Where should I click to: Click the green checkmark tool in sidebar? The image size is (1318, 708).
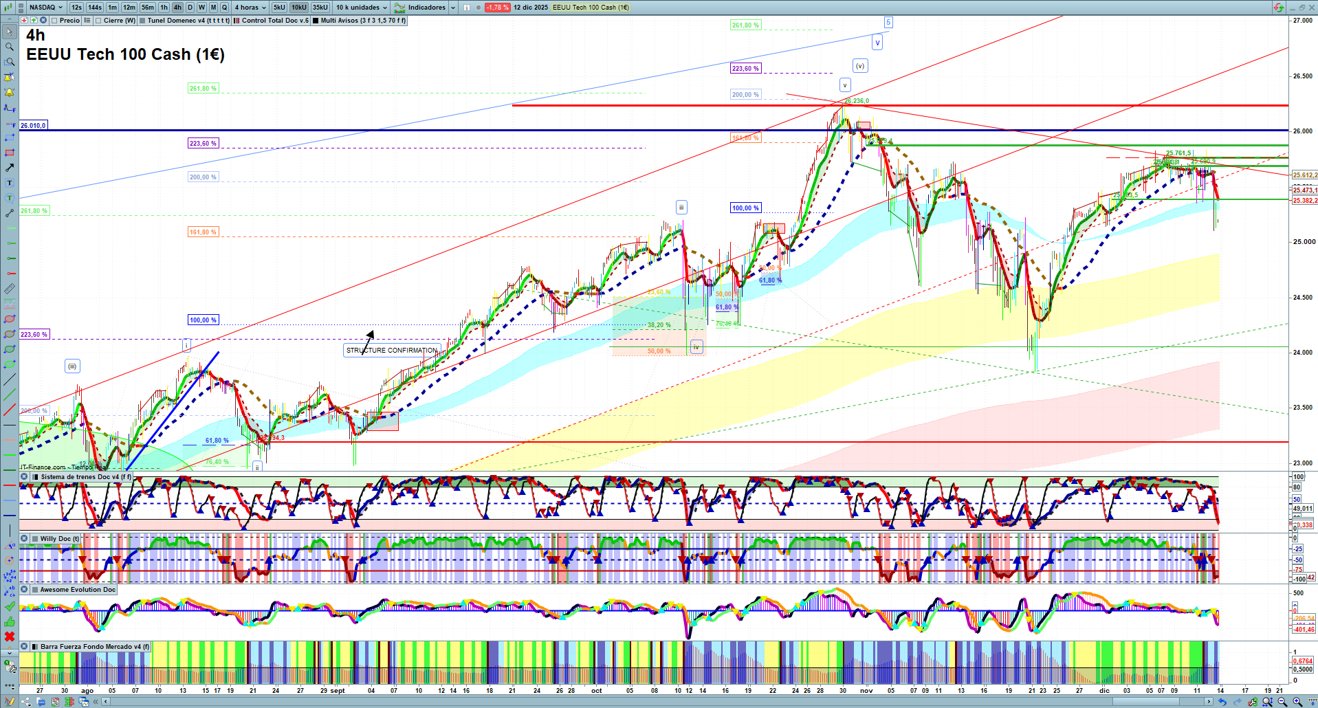(10, 606)
